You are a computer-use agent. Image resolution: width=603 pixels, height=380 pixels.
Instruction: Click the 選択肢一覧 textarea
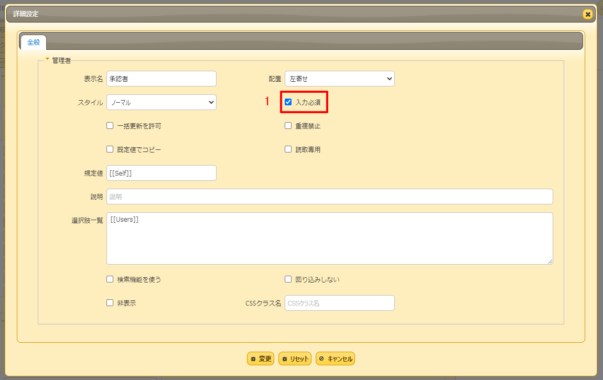329,237
